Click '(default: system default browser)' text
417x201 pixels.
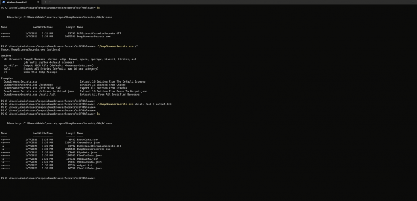[x=49, y=62]
